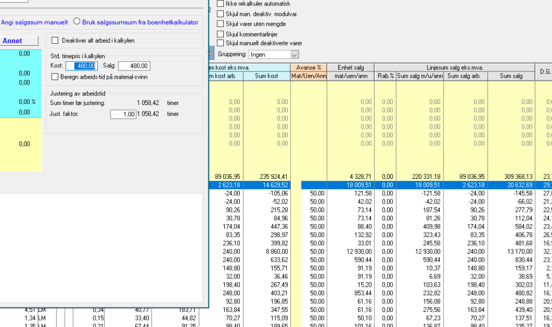
Task: Enable 'Beregn arbeids-tid på material-svinn' checkbox
Action: (x=54, y=77)
